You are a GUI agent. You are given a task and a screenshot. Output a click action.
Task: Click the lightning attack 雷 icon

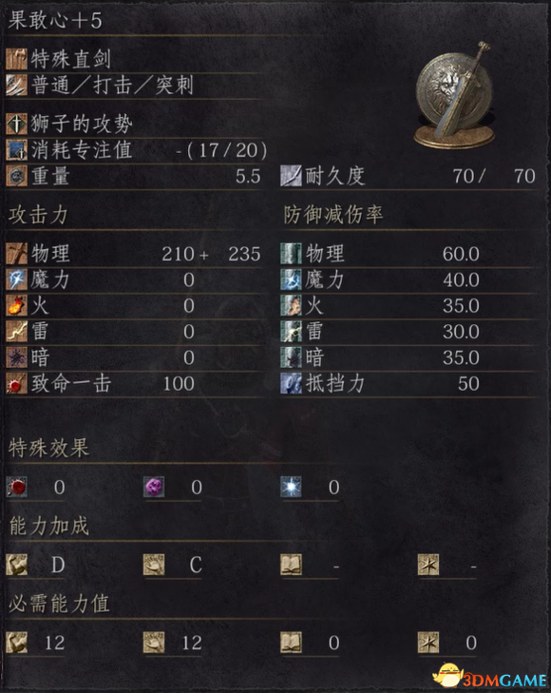(x=17, y=332)
